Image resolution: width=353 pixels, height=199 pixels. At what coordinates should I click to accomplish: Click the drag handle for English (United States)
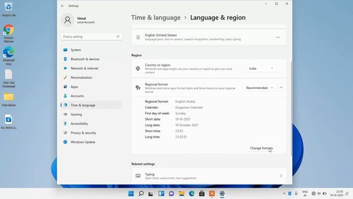coord(138,37)
